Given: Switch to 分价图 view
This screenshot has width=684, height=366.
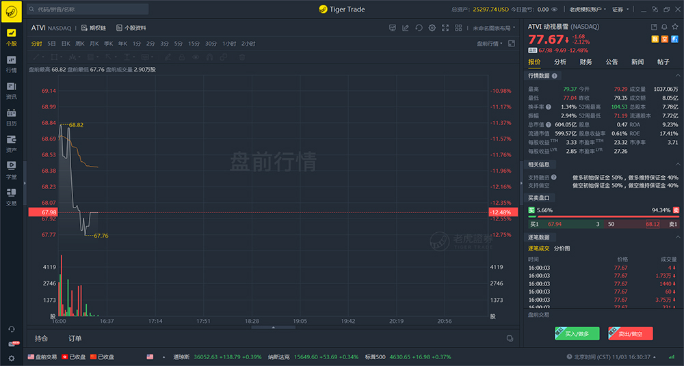Looking at the screenshot, I should pos(562,249).
